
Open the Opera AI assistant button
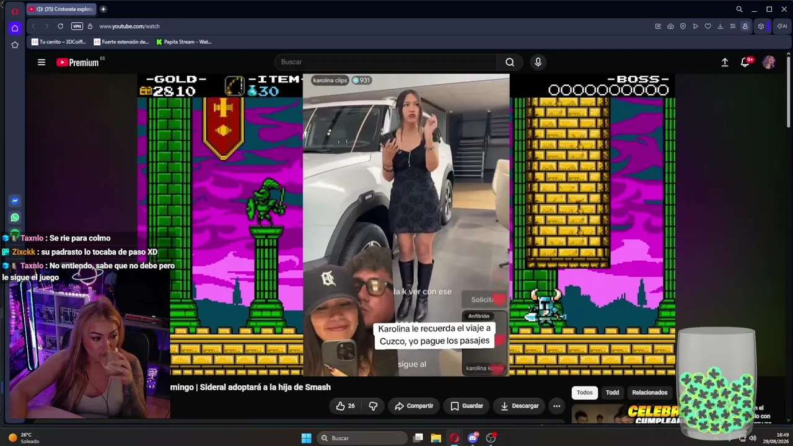(x=782, y=26)
